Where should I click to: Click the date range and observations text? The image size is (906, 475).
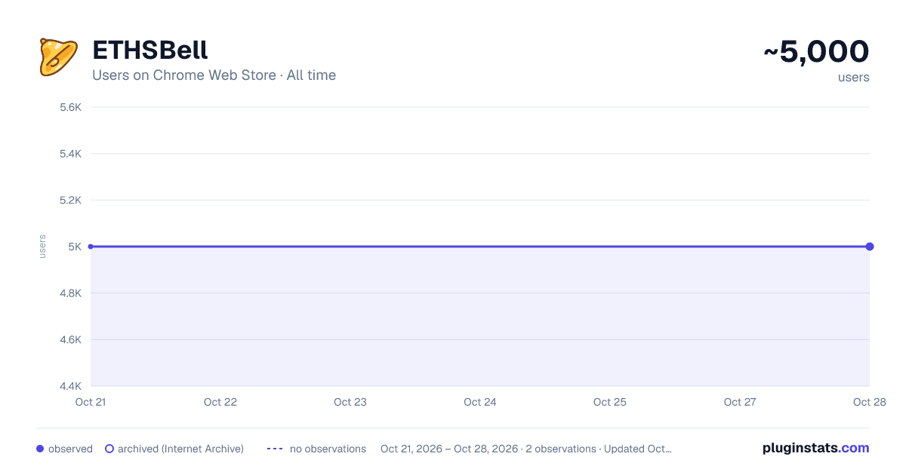pos(525,449)
